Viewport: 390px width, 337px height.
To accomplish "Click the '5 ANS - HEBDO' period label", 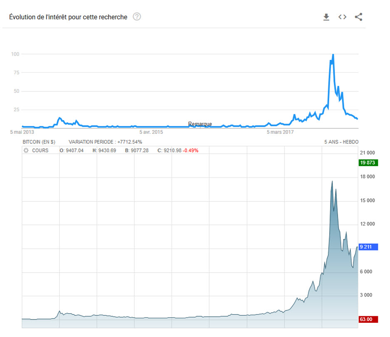I will click(341, 142).
